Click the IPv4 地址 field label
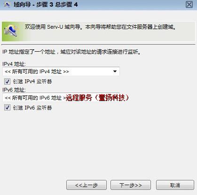Image resolution: width=197 pixels, height=195 pixels. point(14,64)
